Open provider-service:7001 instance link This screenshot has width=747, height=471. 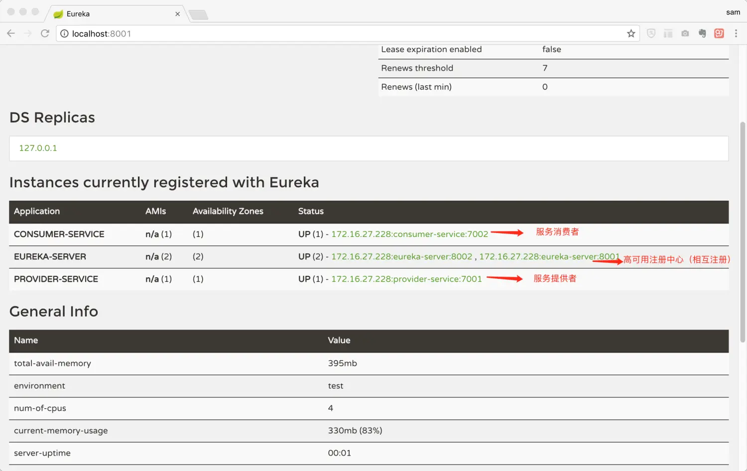(406, 279)
